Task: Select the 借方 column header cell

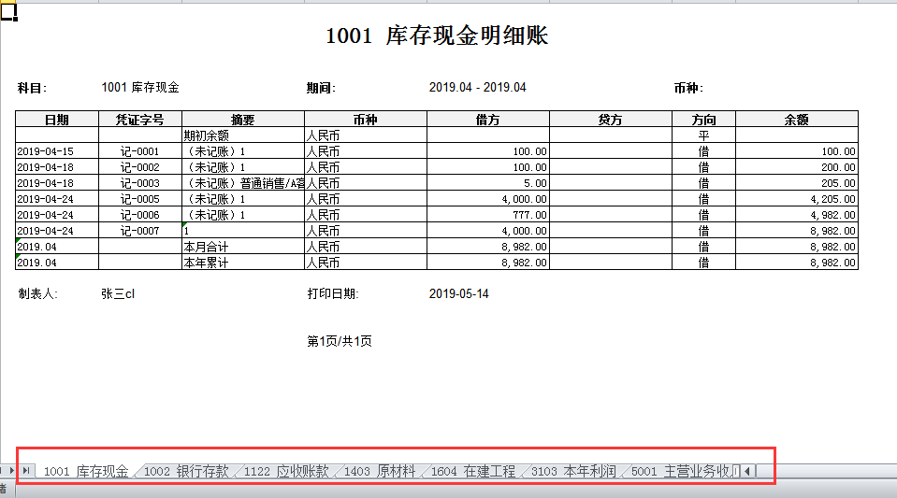Action: pos(488,119)
